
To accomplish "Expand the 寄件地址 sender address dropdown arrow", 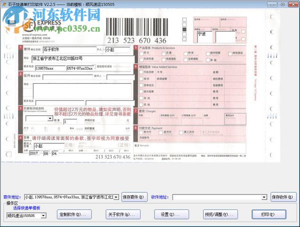I will (116, 197).
